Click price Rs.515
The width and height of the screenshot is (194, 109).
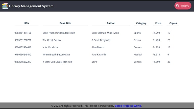click(x=156, y=54)
